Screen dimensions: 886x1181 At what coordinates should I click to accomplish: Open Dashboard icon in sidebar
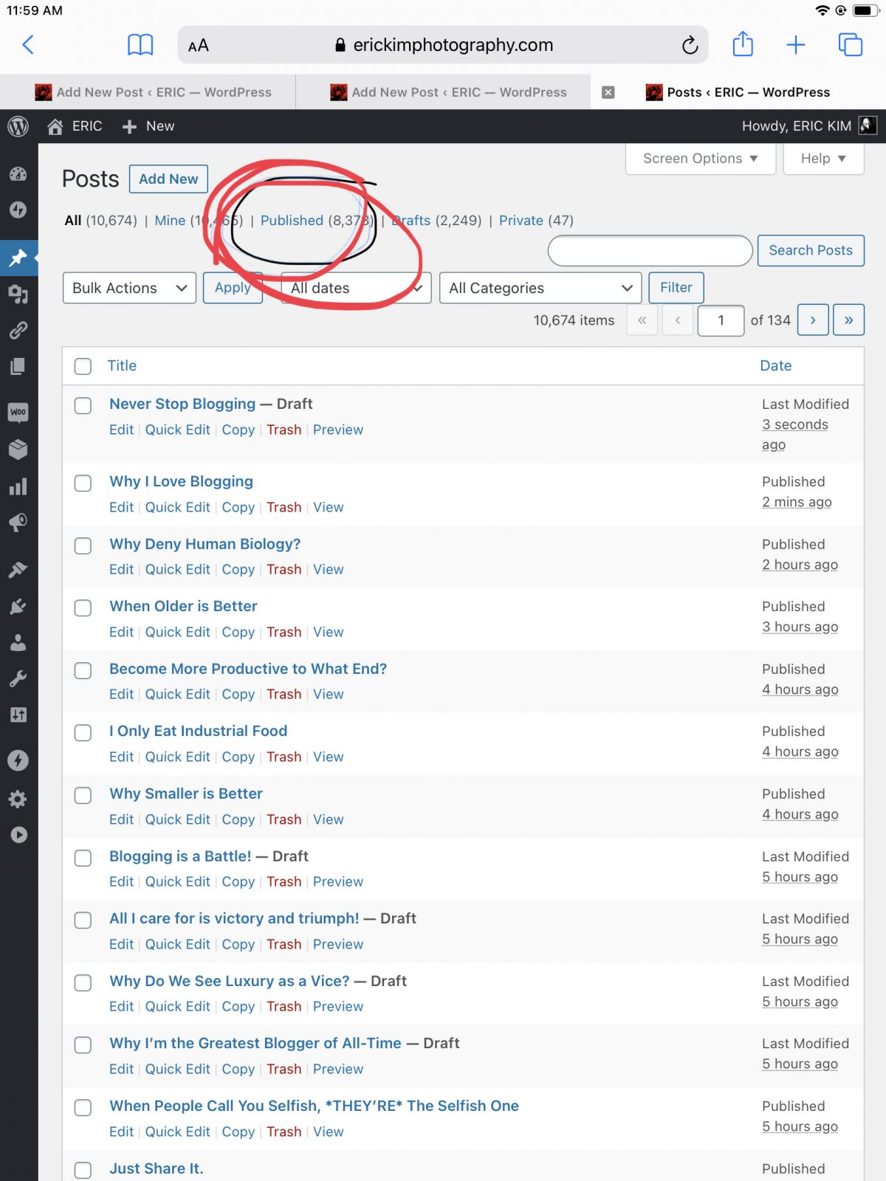[x=18, y=174]
